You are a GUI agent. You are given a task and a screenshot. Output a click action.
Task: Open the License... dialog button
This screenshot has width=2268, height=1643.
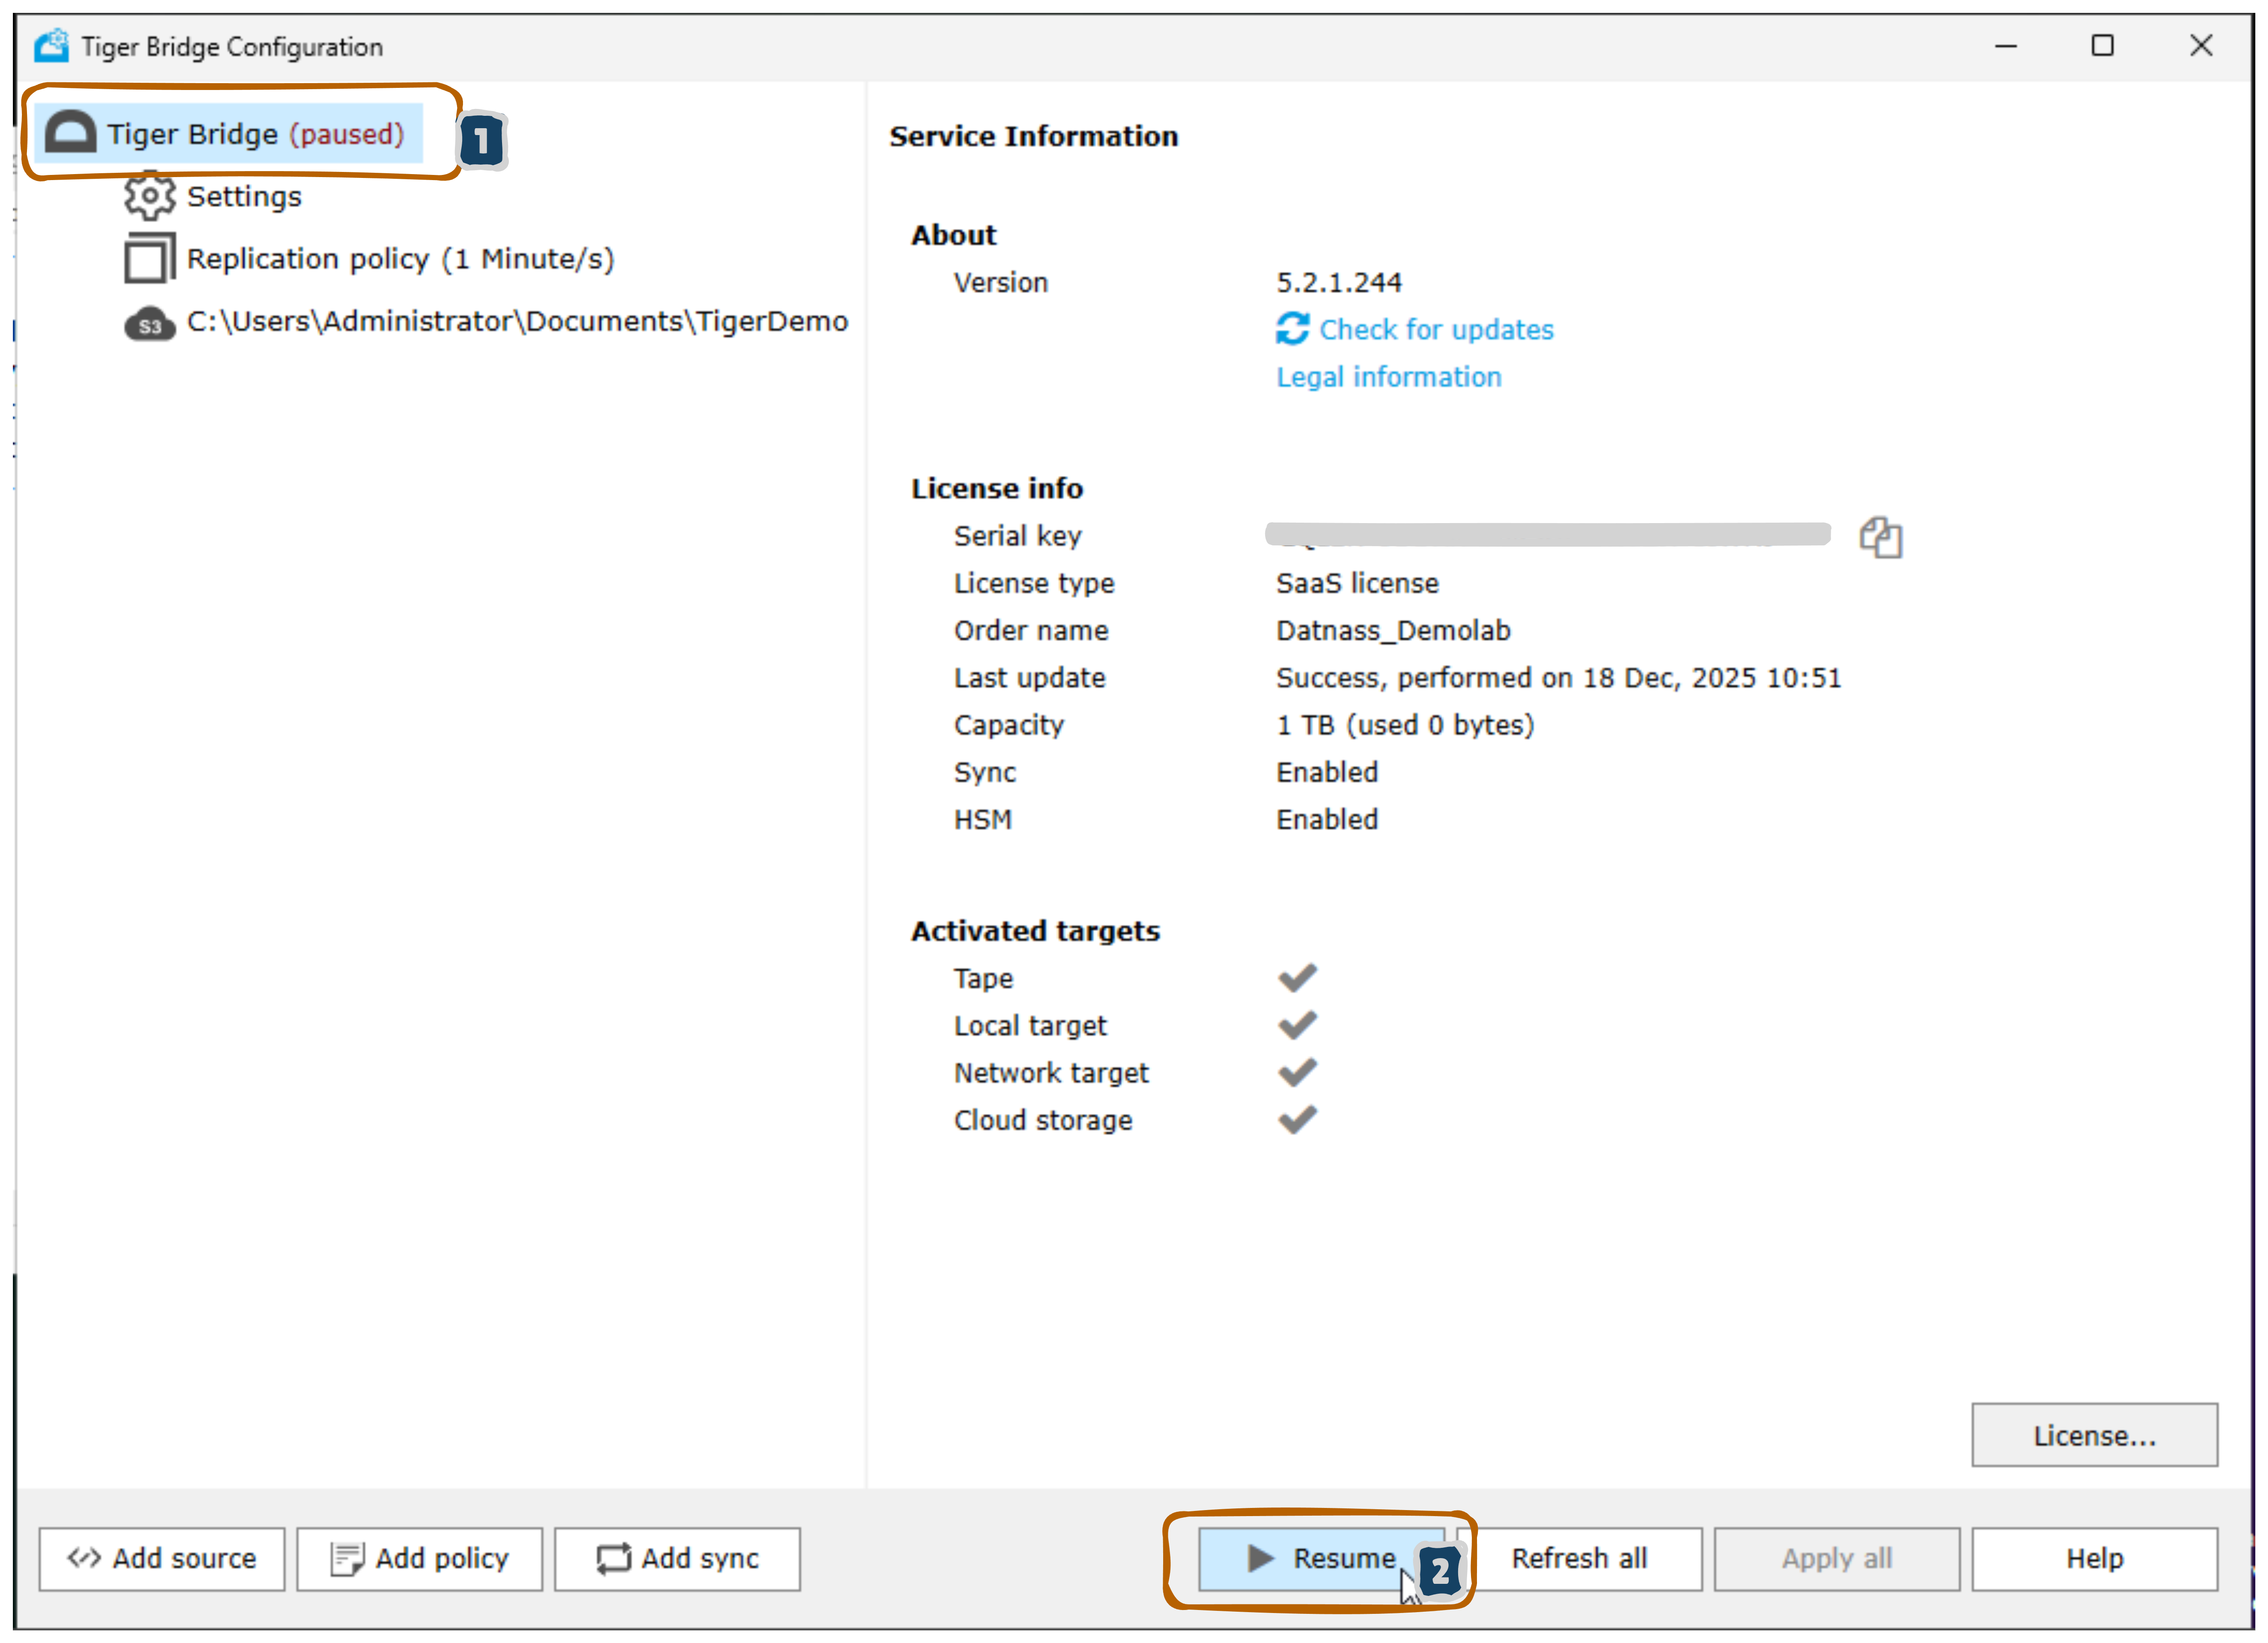coord(2093,1435)
